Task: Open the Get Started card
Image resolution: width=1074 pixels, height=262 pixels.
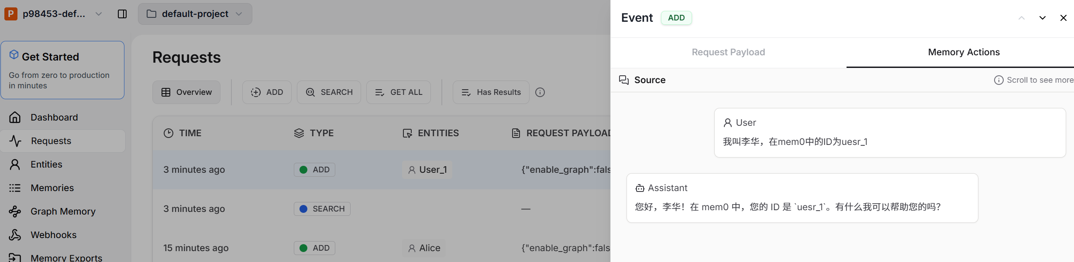Action: click(x=62, y=70)
